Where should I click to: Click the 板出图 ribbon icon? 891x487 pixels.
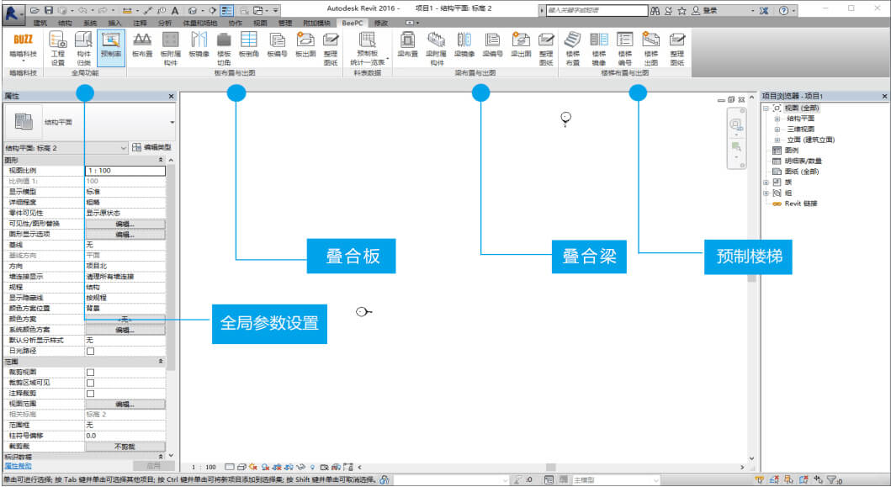[x=305, y=45]
